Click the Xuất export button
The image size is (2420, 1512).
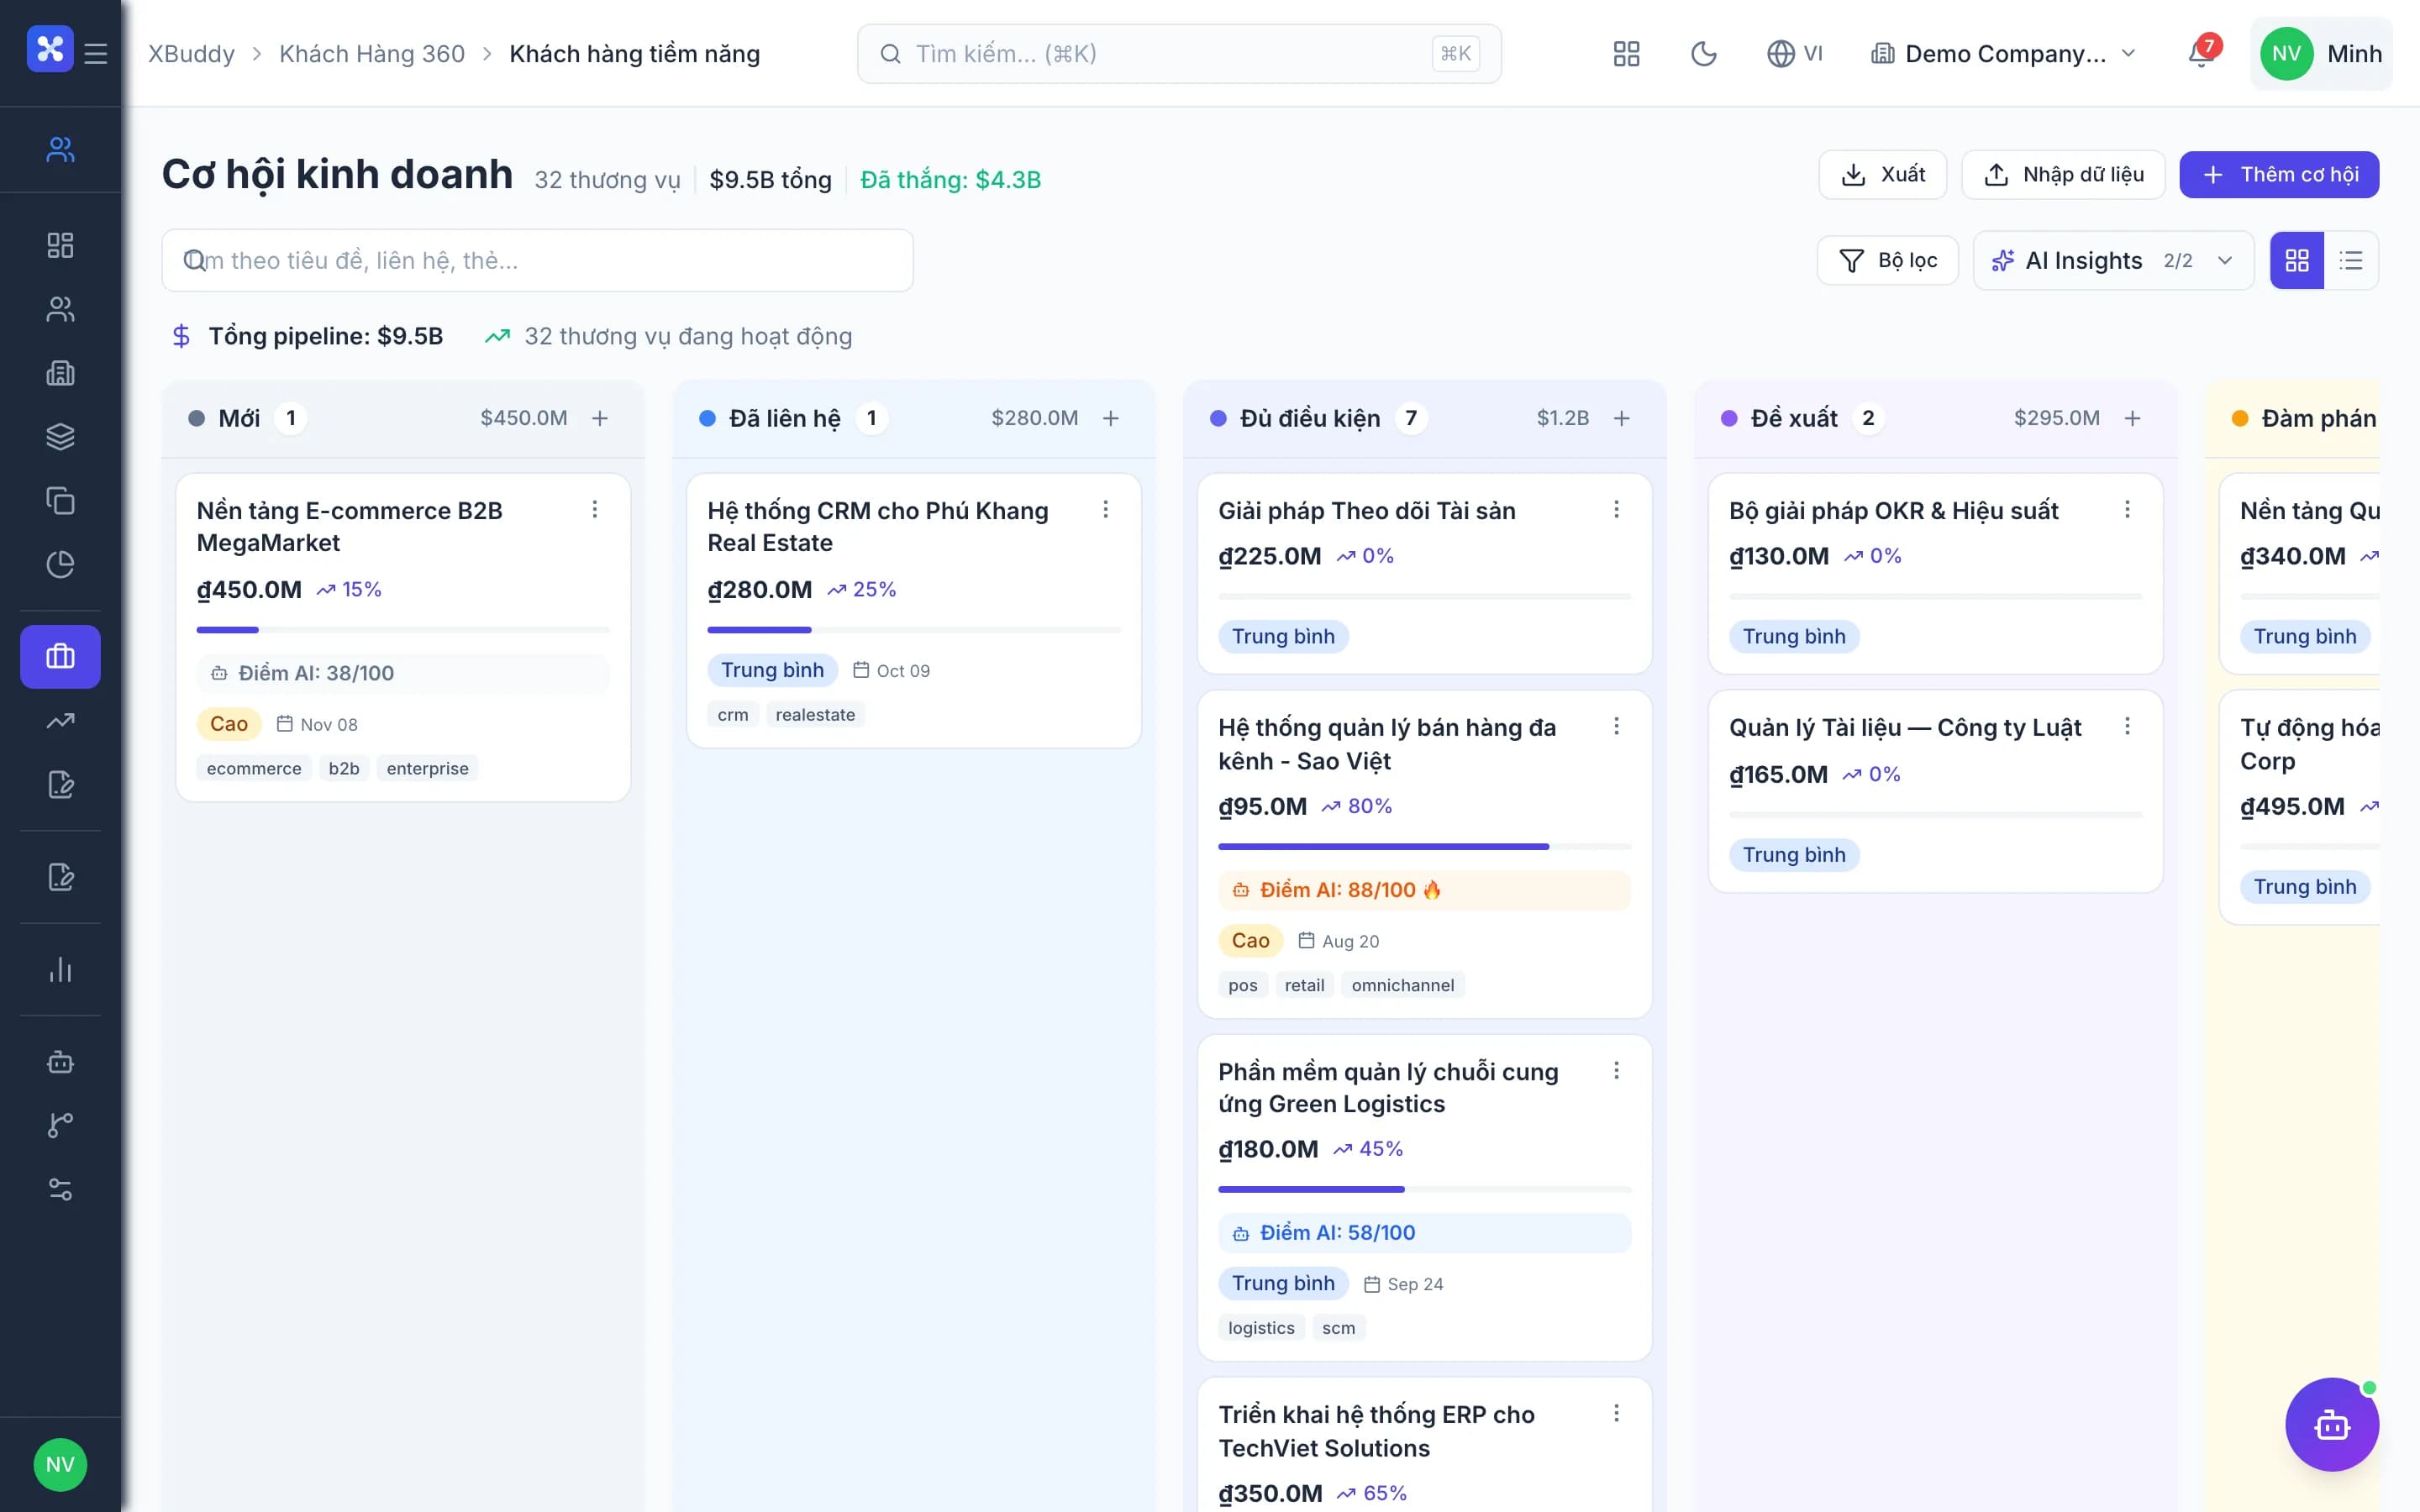tap(1883, 175)
